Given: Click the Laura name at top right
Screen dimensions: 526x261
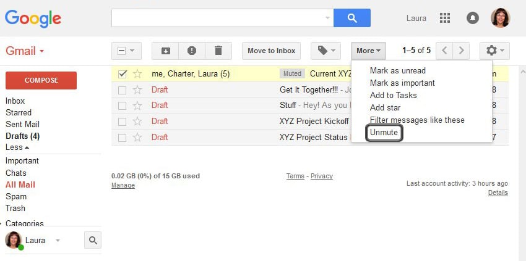Looking at the screenshot, I should [416, 18].
